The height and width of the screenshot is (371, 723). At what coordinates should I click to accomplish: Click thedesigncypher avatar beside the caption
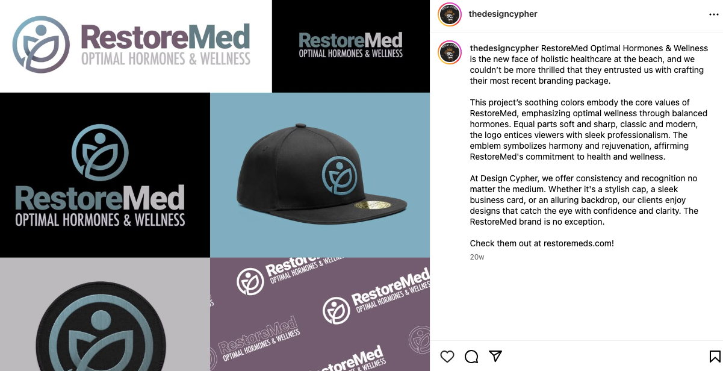[450, 53]
